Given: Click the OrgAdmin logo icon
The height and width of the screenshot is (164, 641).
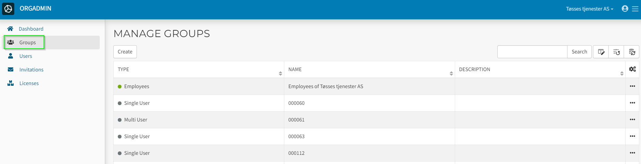Looking at the screenshot, I should [8, 9].
